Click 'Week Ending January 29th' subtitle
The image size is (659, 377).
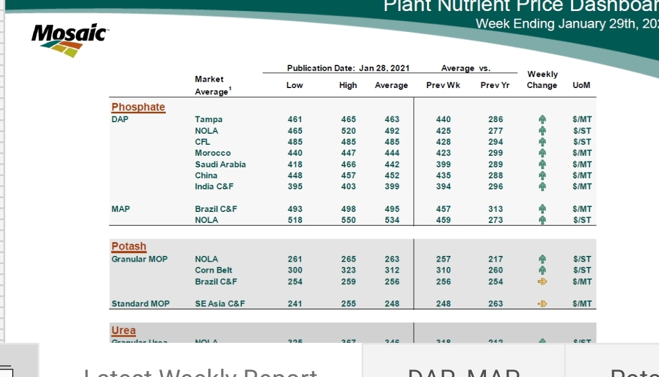point(567,23)
